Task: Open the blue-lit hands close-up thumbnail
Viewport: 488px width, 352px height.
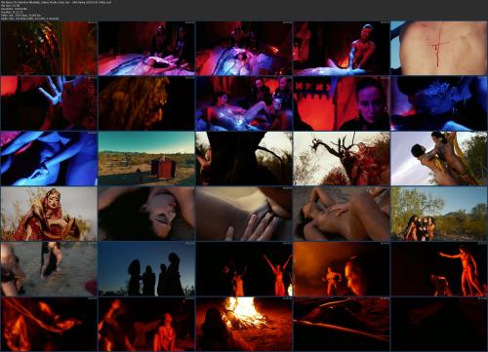Action: point(49,159)
